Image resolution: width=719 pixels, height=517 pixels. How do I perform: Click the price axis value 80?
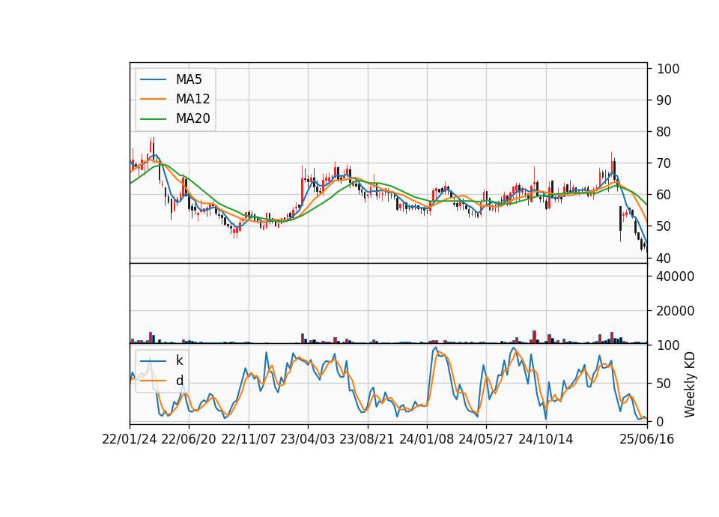point(664,132)
